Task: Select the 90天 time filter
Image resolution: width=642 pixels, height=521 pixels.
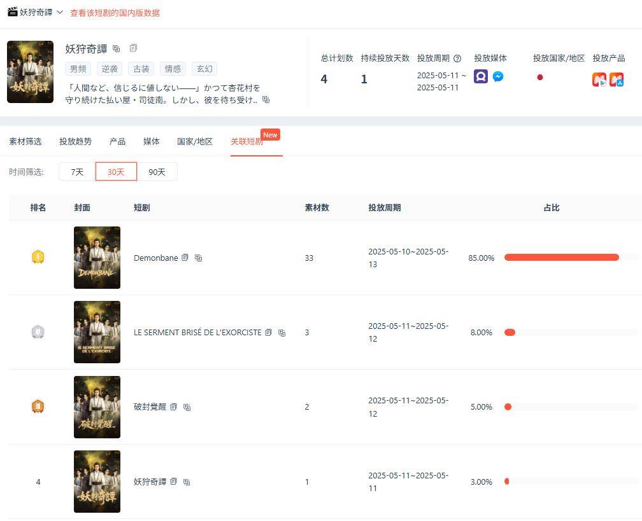Action: (157, 172)
